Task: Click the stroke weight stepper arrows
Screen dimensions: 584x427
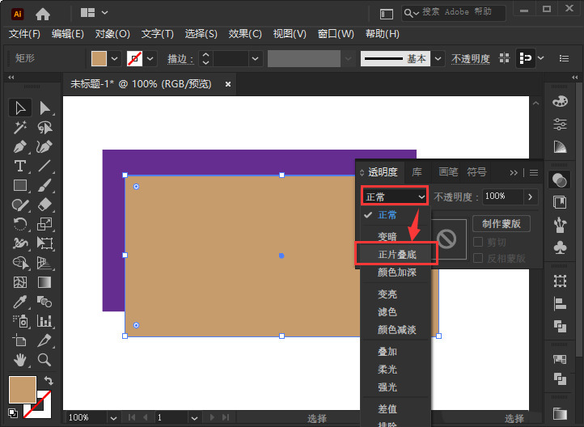Action: tap(205, 58)
